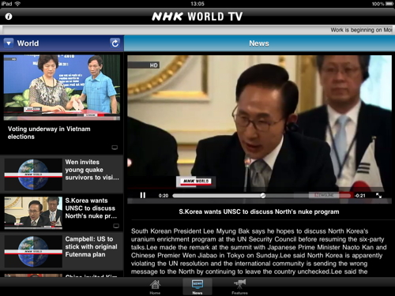The image size is (395, 296).
Task: Select the S.Korea wants UNSC list item
Action: 62,213
